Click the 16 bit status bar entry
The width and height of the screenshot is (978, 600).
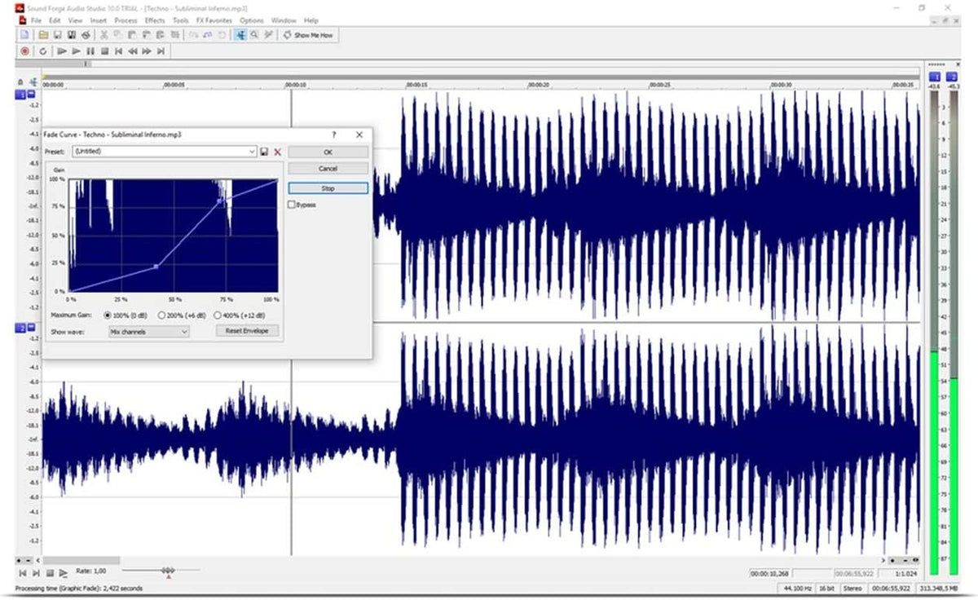[x=826, y=588]
